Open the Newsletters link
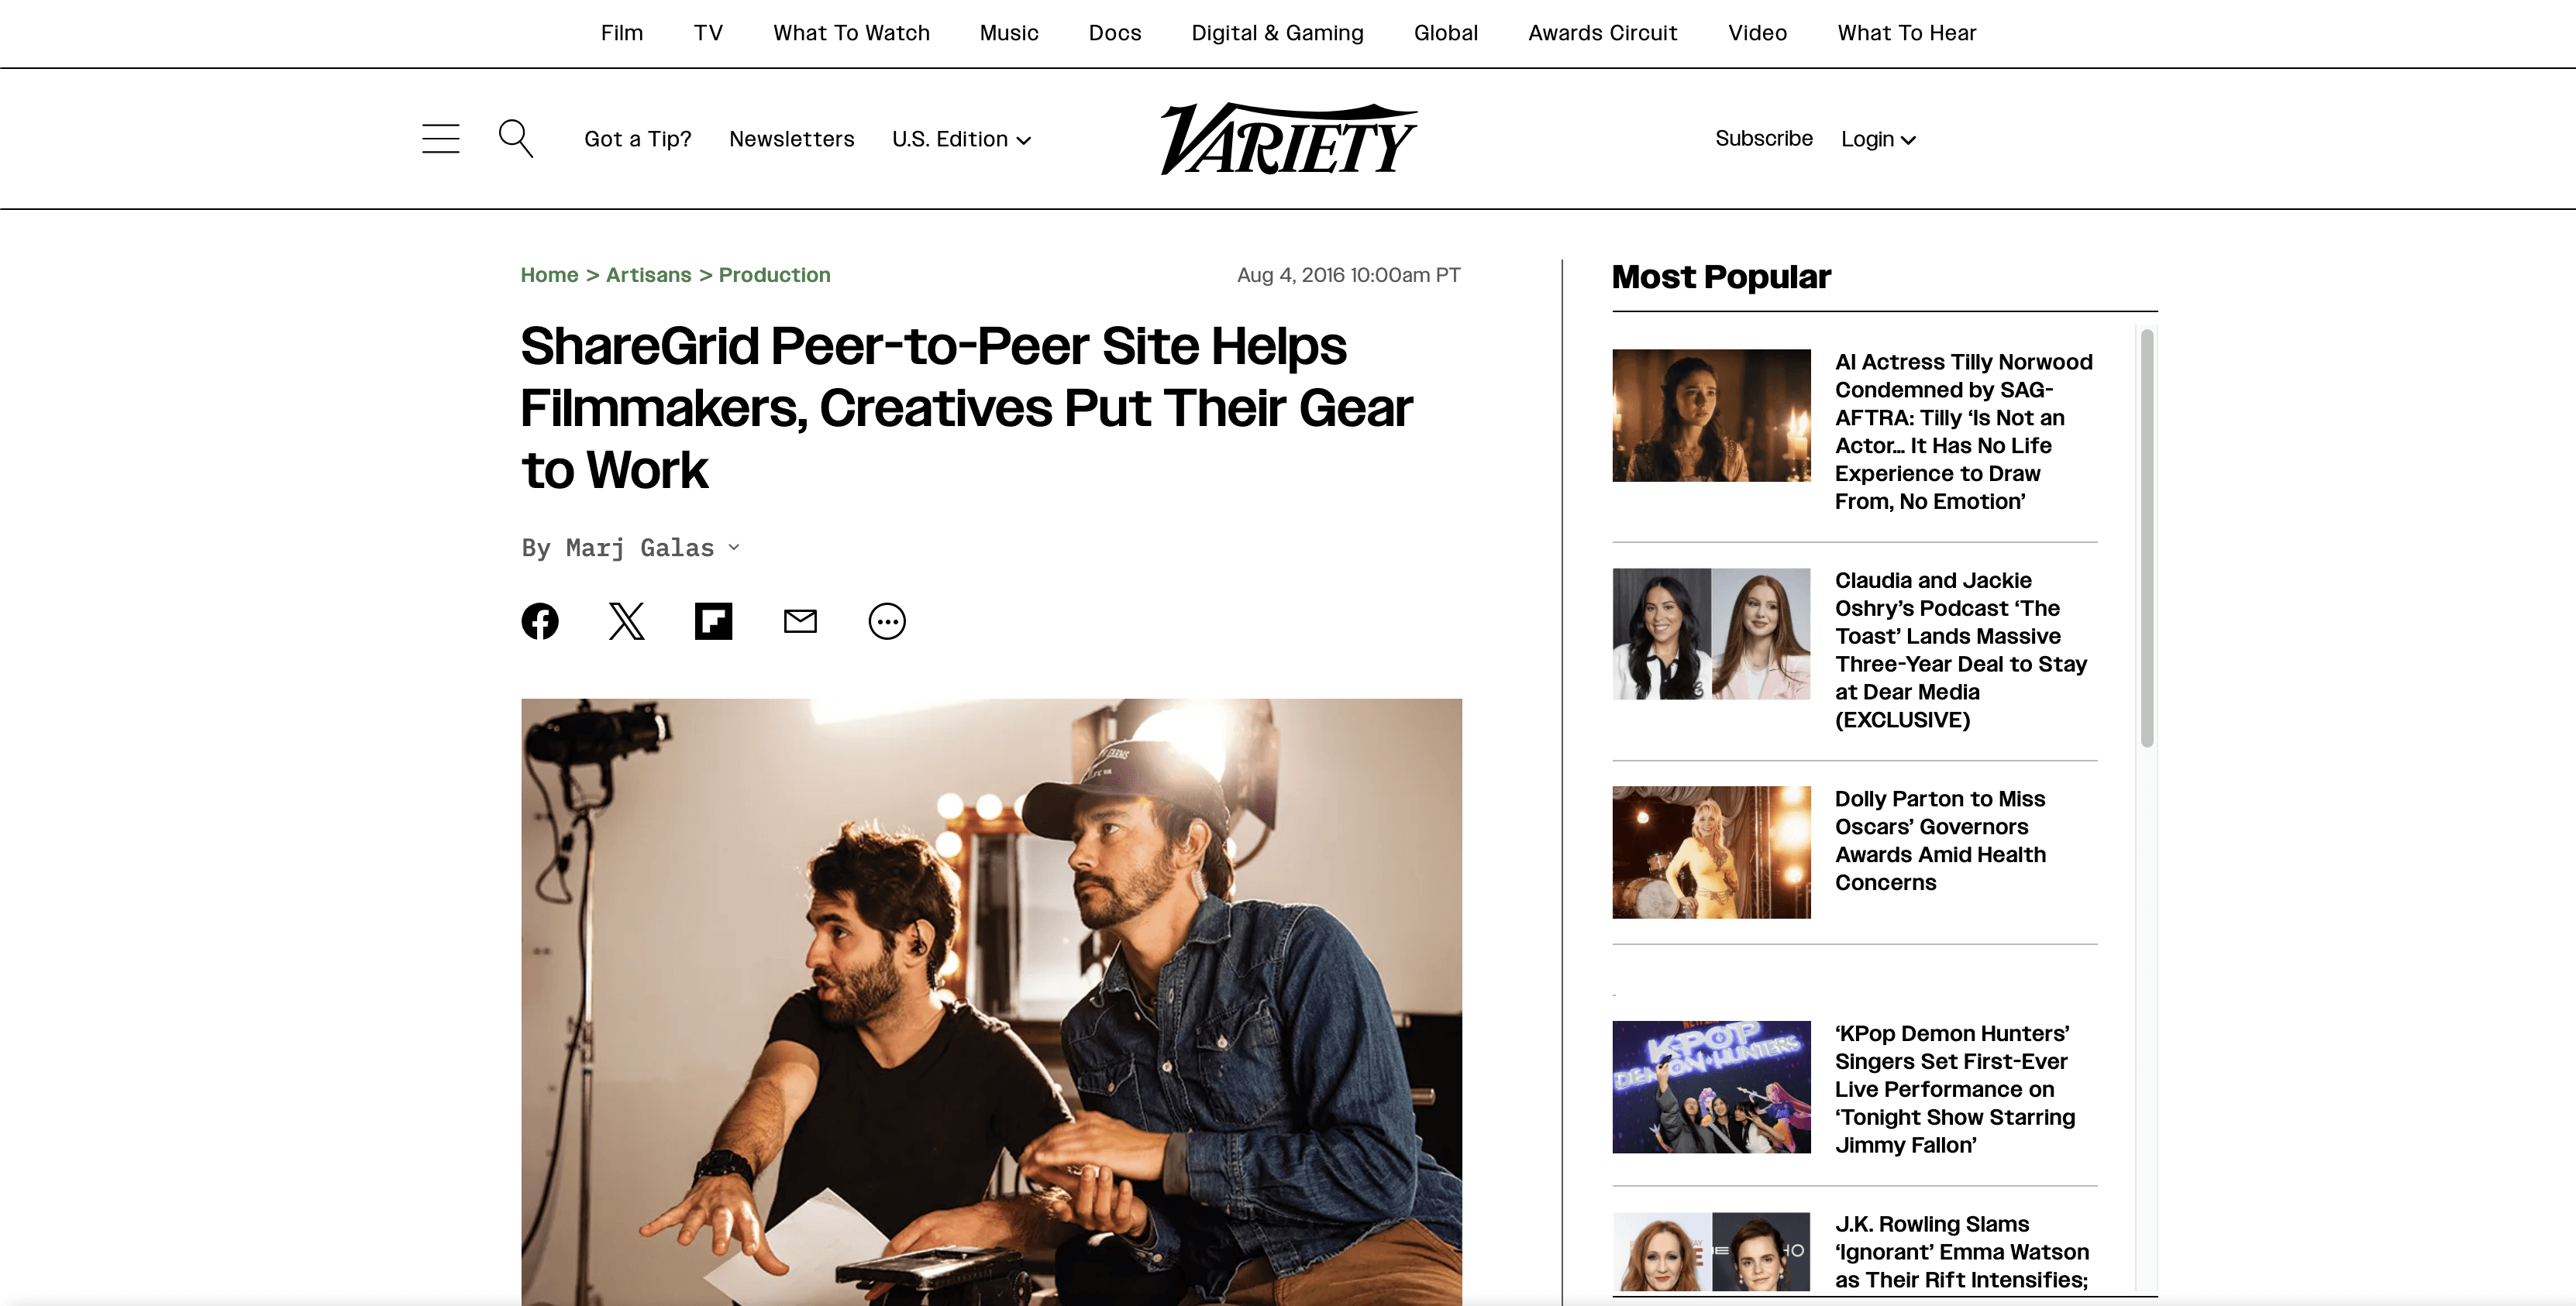 pyautogui.click(x=791, y=139)
